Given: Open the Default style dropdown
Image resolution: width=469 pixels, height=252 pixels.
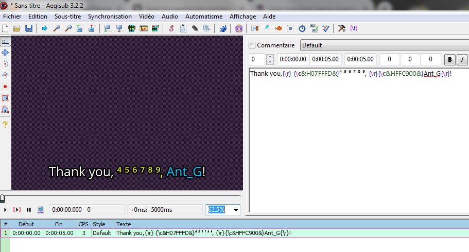Looking at the screenshot, I should click(385, 45).
